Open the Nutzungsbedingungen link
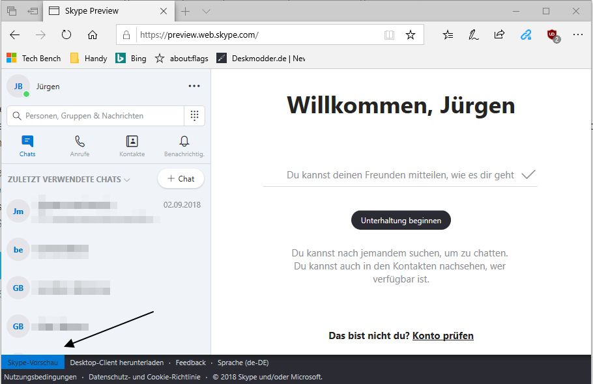 [x=40, y=377]
